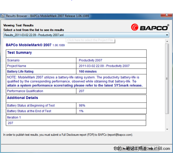This screenshot has width=173, height=153.
Task: Click the 'Viewing Test Results' heading
Action: [18, 25]
